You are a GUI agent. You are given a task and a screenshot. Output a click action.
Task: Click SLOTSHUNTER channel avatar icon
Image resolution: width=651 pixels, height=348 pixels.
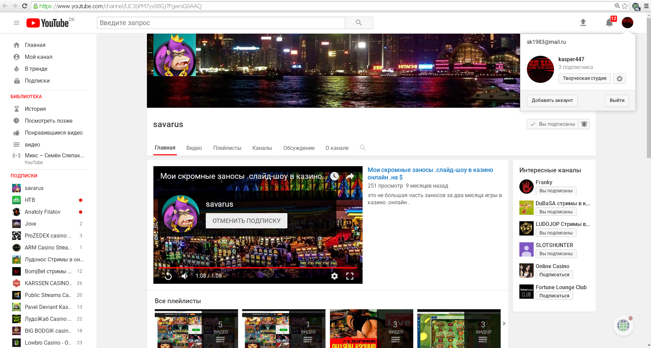pos(527,249)
